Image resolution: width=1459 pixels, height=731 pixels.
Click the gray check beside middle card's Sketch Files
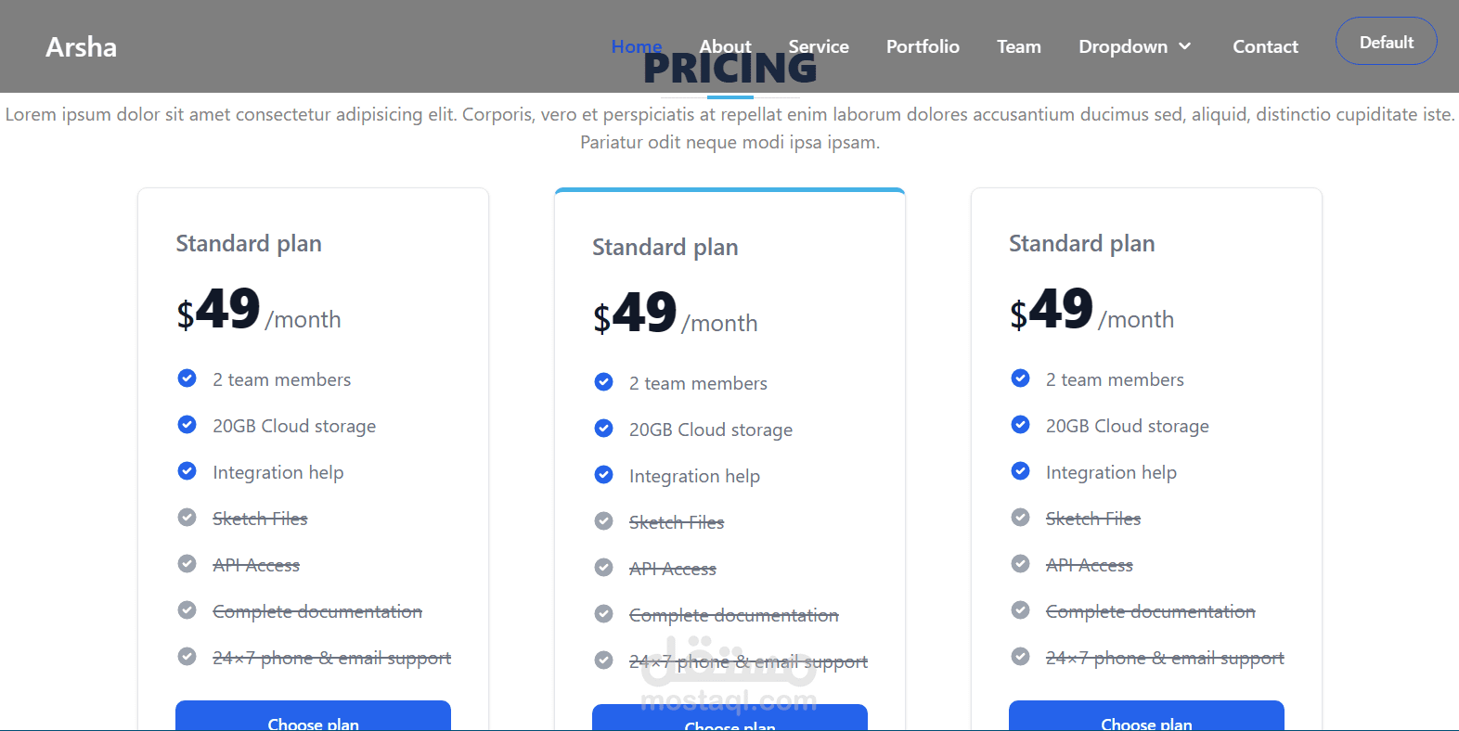point(604,521)
